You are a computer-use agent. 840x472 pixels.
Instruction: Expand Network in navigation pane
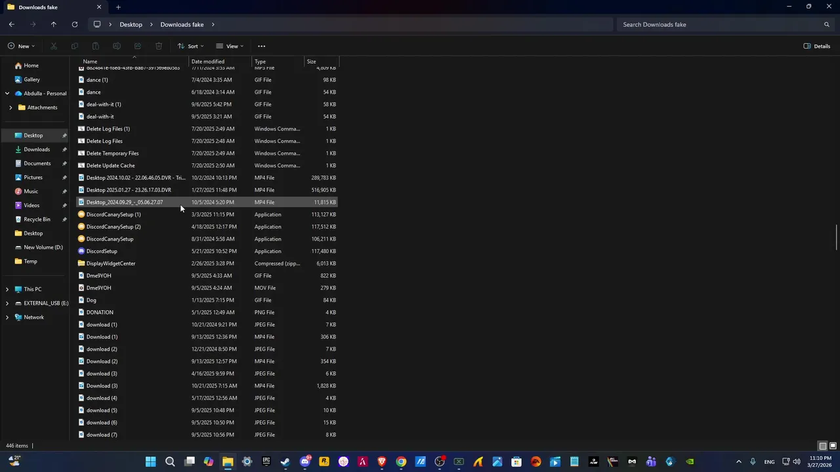tap(7, 317)
